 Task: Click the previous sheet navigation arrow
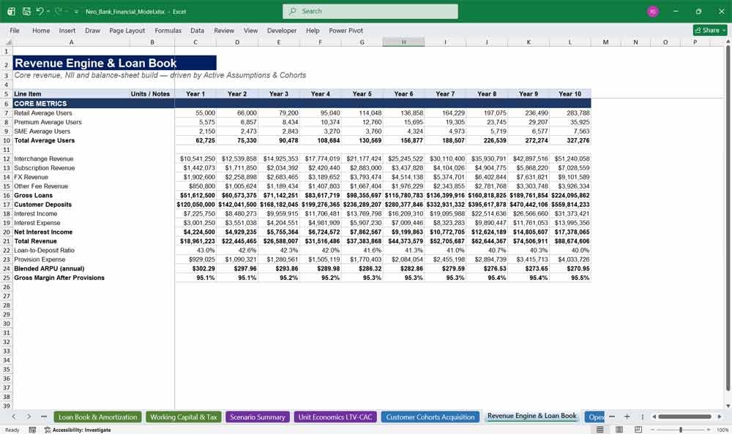(x=14, y=416)
